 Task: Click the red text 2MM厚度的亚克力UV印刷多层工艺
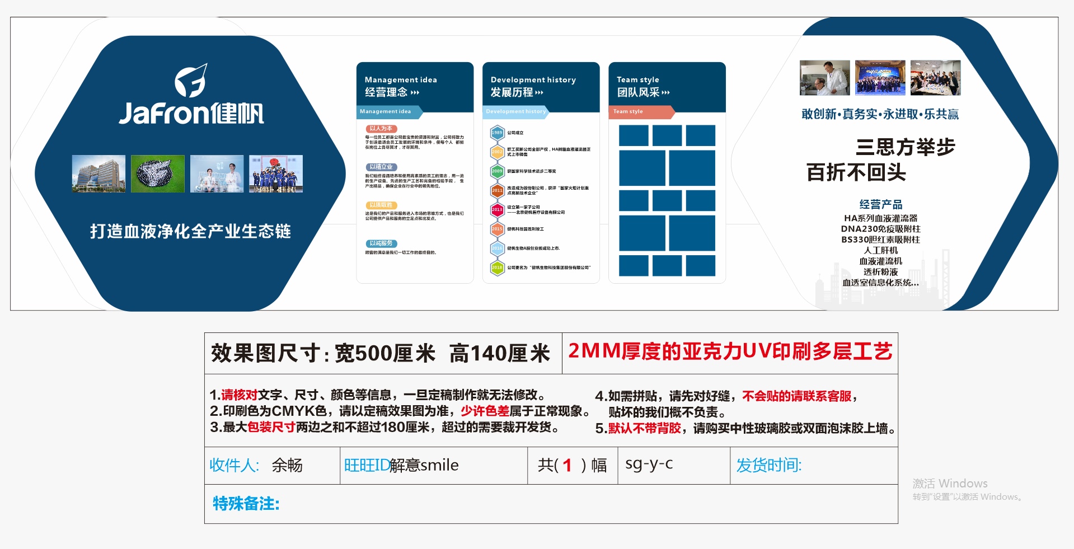point(730,351)
